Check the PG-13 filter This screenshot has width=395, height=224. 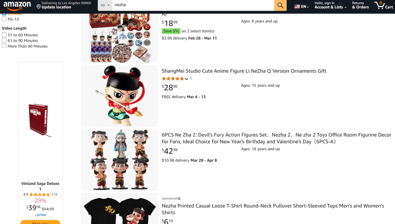point(4,19)
